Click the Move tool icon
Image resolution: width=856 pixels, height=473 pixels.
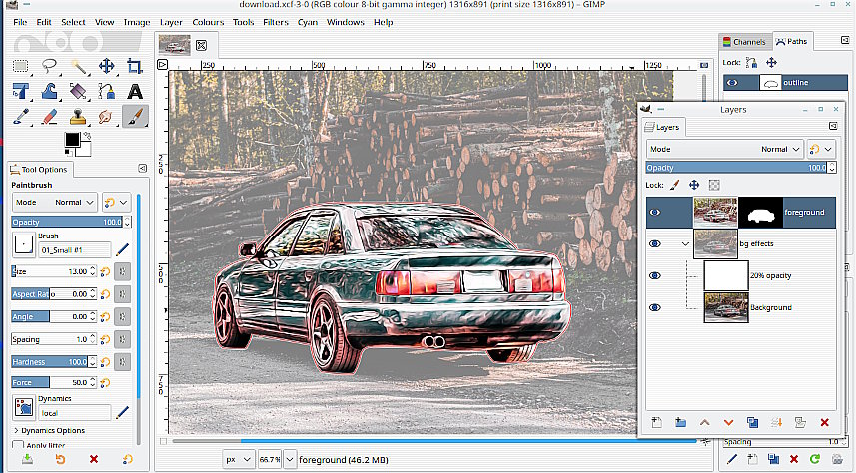[x=106, y=66]
